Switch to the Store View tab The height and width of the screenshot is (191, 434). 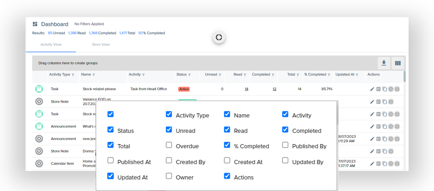[101, 44]
